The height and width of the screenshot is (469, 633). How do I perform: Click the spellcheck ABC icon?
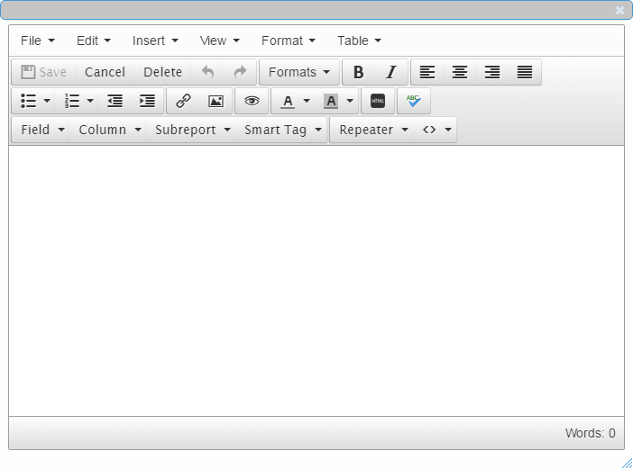(x=413, y=101)
